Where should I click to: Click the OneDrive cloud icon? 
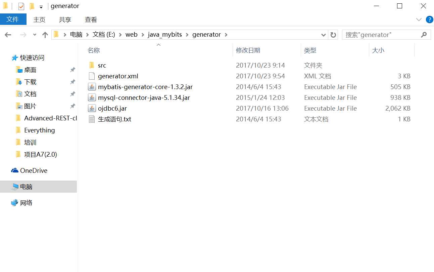click(x=15, y=170)
